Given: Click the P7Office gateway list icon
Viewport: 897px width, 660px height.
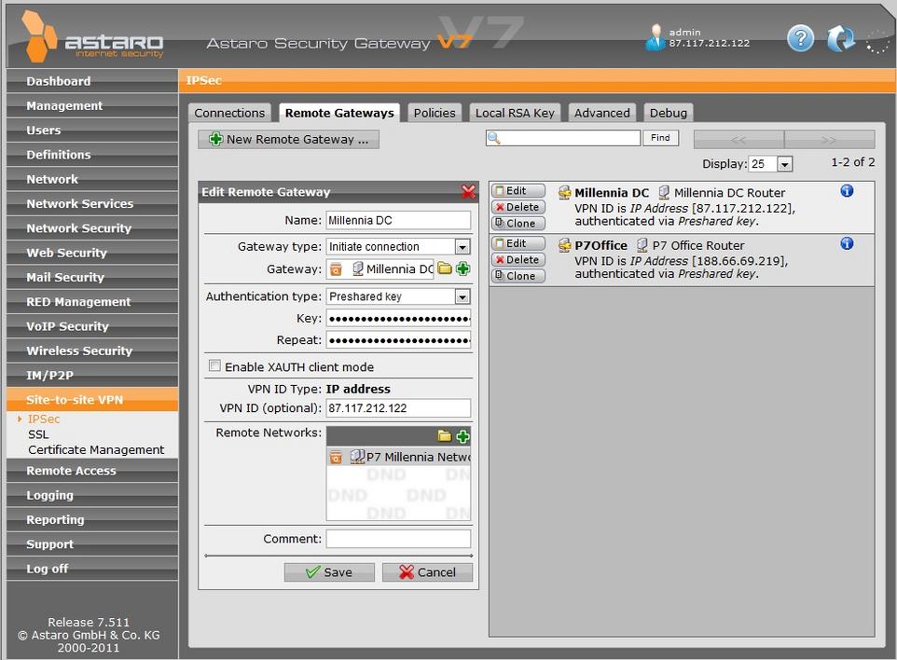Looking at the screenshot, I should coord(565,245).
